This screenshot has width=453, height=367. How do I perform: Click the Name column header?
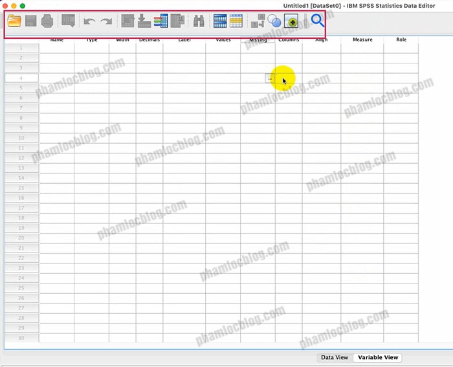(57, 40)
